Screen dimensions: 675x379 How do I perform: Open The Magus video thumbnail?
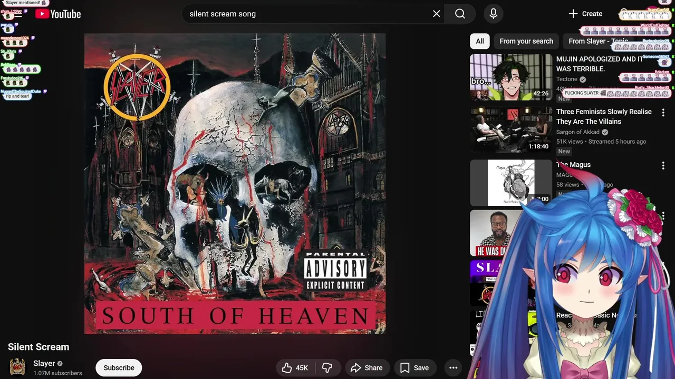click(511, 183)
